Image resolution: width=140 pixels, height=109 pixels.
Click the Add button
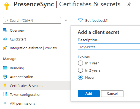coord(89,94)
